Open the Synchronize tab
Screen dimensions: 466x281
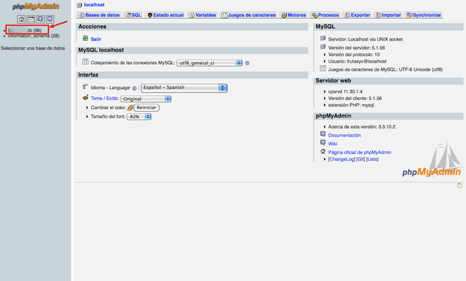click(x=423, y=15)
